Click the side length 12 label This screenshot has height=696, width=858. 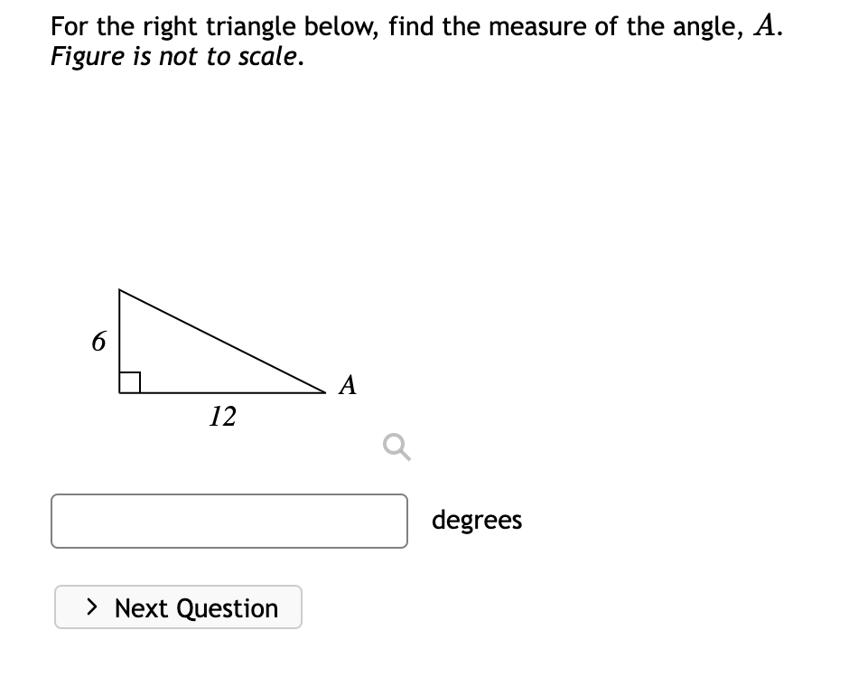(x=221, y=417)
